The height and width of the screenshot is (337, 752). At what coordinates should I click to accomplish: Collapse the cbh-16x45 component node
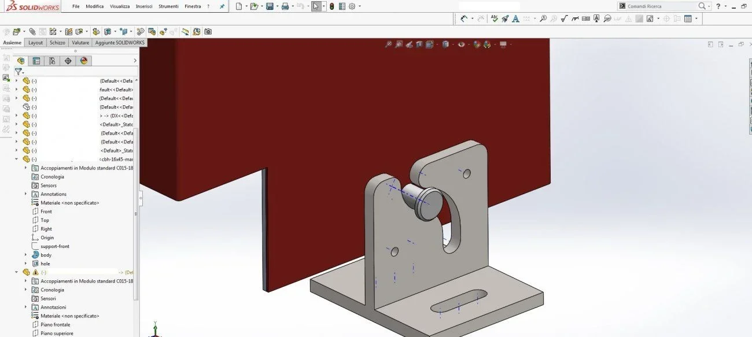pos(16,159)
